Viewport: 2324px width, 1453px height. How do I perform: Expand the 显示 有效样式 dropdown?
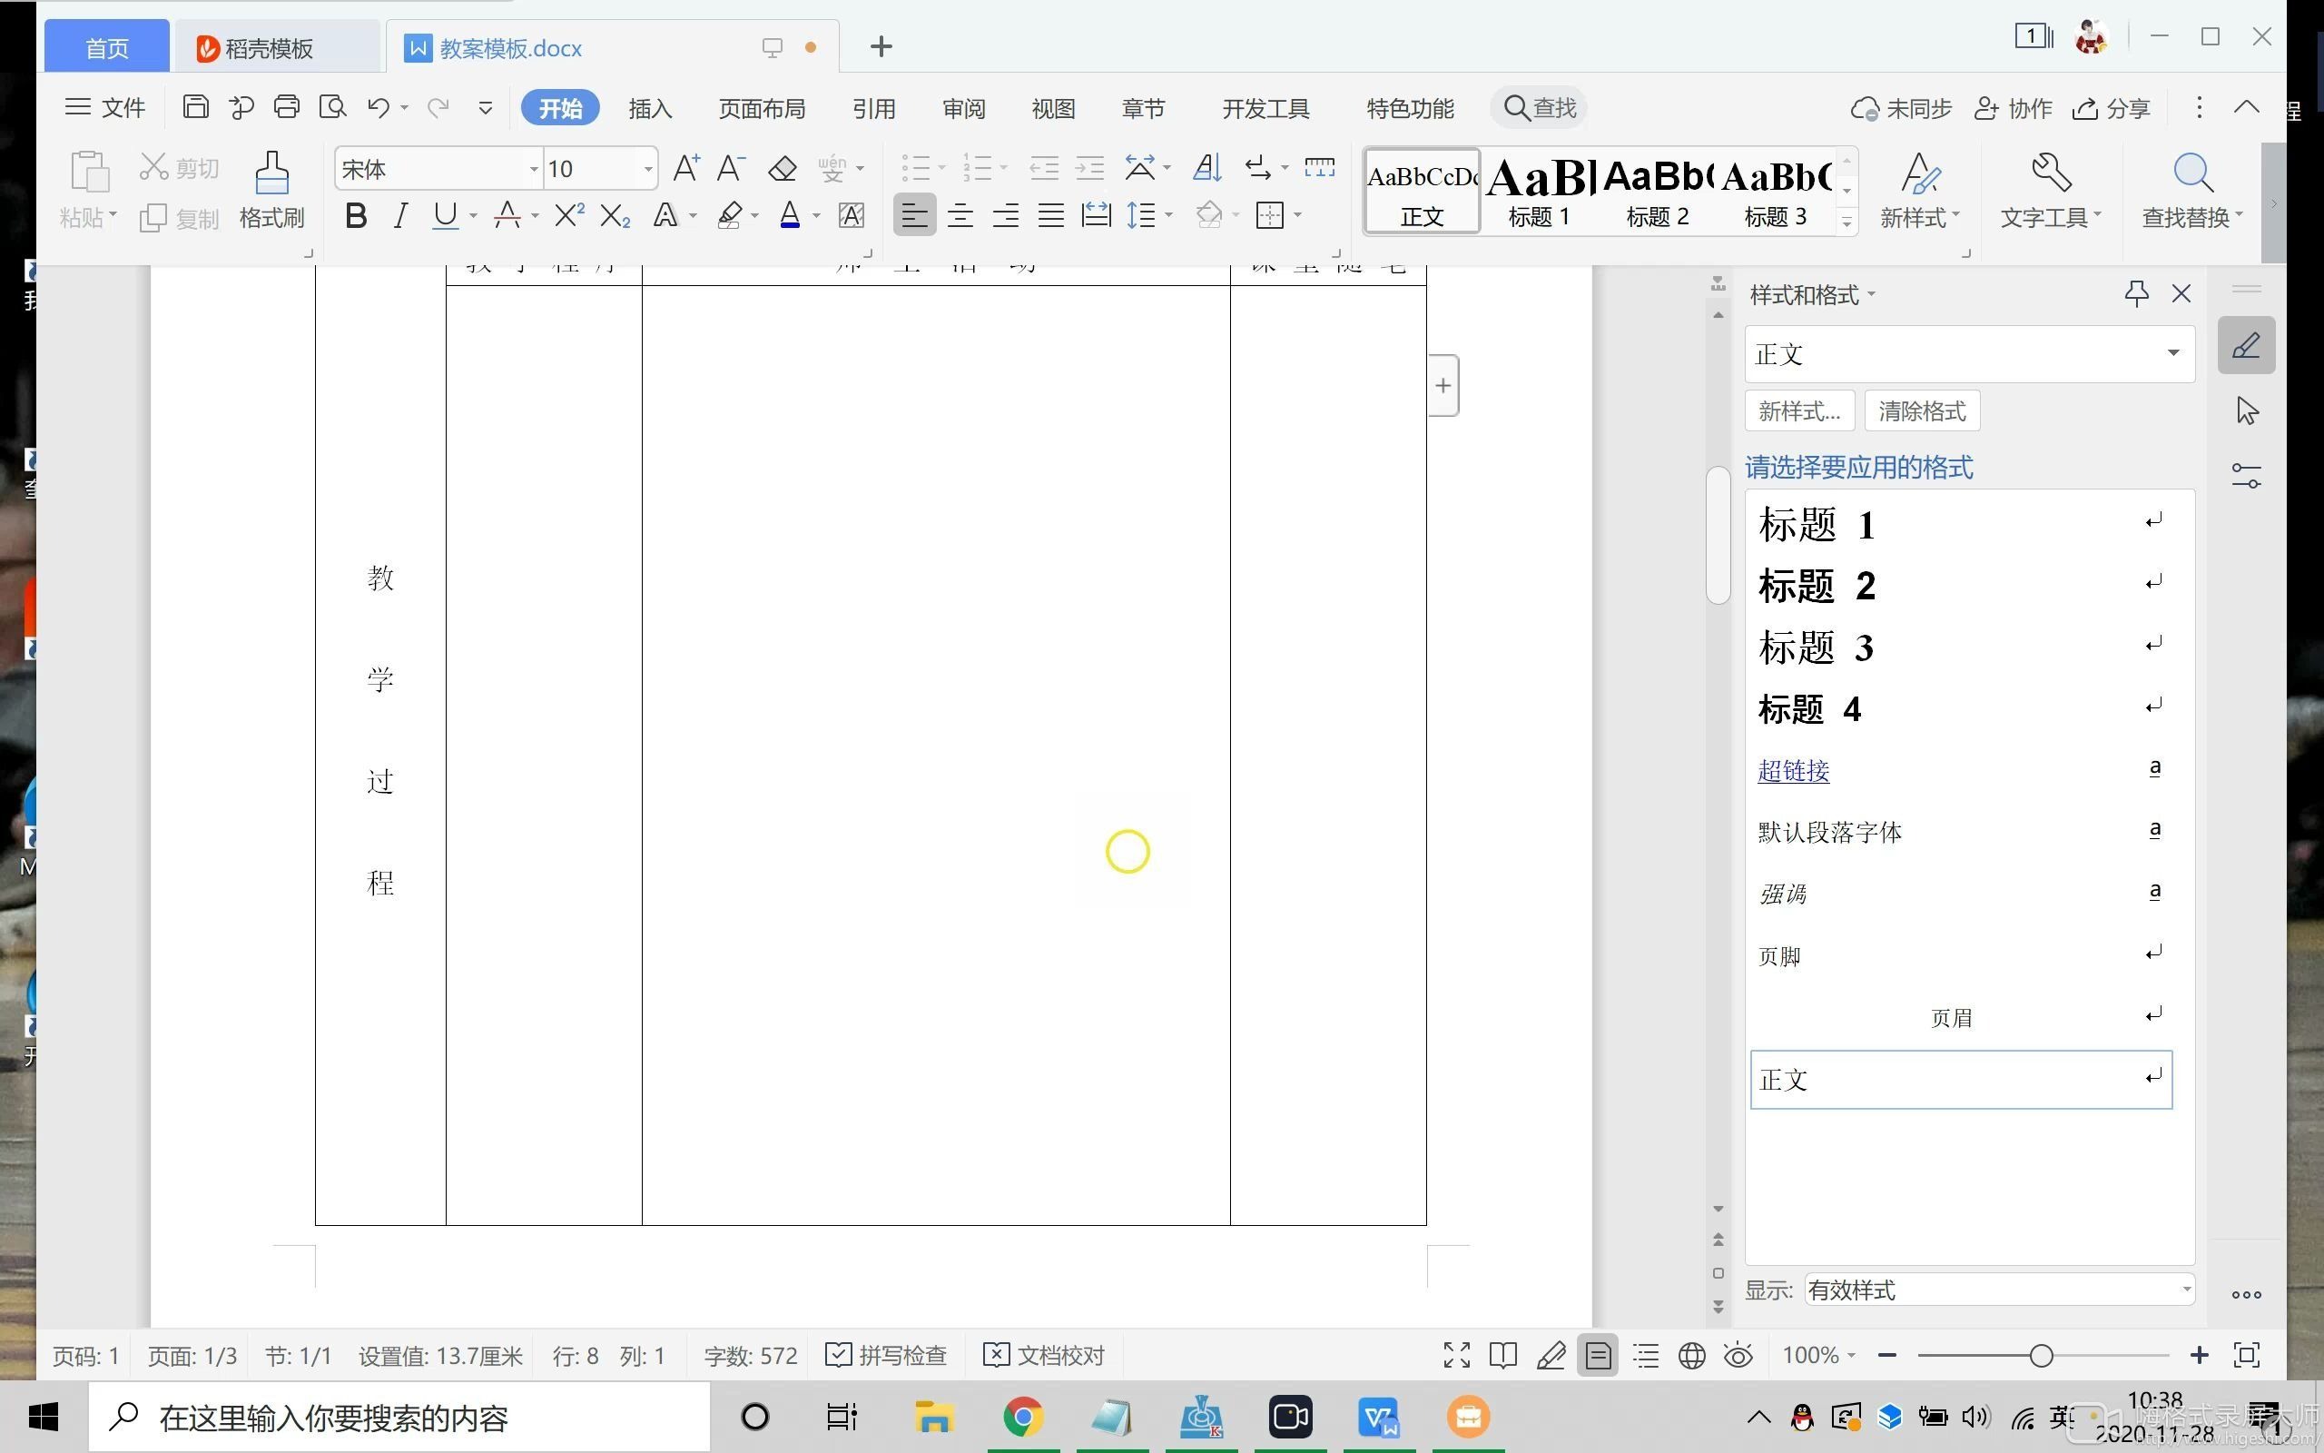[2187, 1289]
